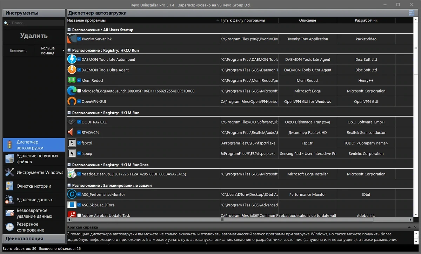This screenshot has width=421, height=254.
Task: Pin the Краткая справка panel
Action: [409, 227]
